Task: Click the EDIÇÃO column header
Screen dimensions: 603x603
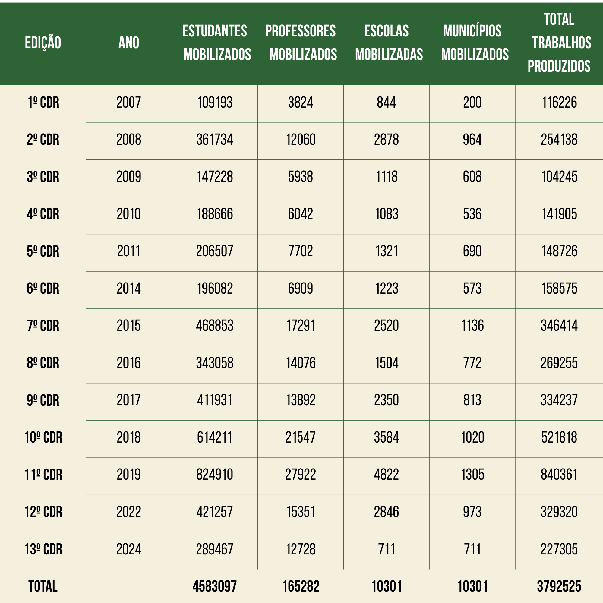Action: (43, 43)
